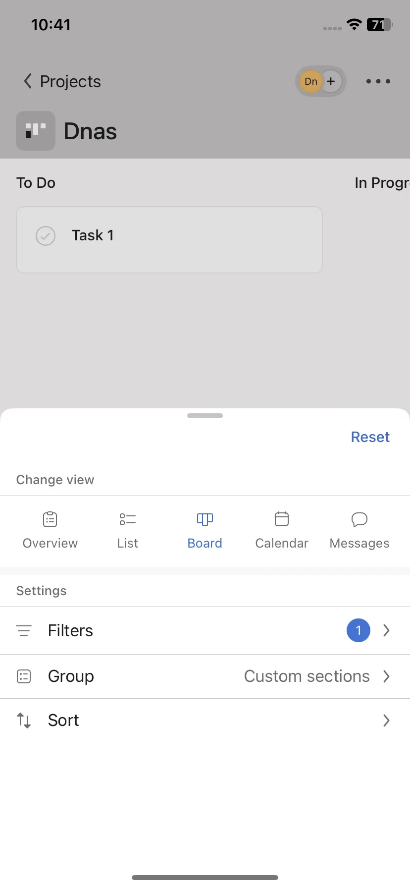
Task: Expand the Filters chevron arrow
Action: click(x=387, y=630)
